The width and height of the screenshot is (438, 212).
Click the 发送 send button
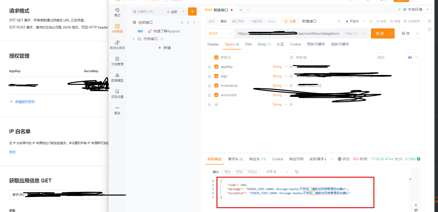(380, 33)
